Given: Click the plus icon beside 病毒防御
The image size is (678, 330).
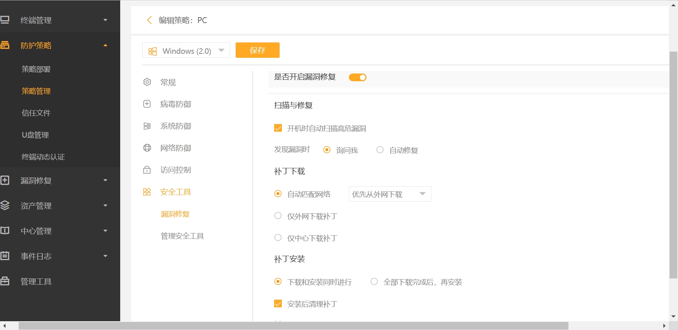Looking at the screenshot, I should tap(147, 104).
